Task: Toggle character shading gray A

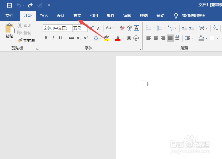Action: (129, 38)
